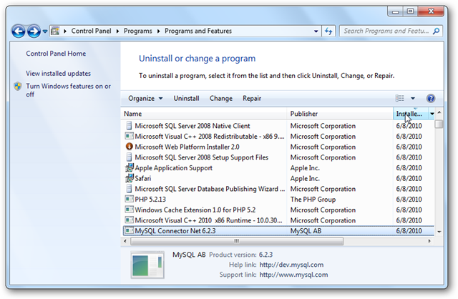Sort by the Name column header
458x299 pixels.
click(204, 114)
